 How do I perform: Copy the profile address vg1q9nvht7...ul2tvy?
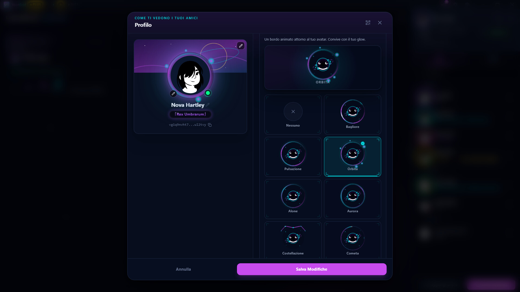[210, 125]
